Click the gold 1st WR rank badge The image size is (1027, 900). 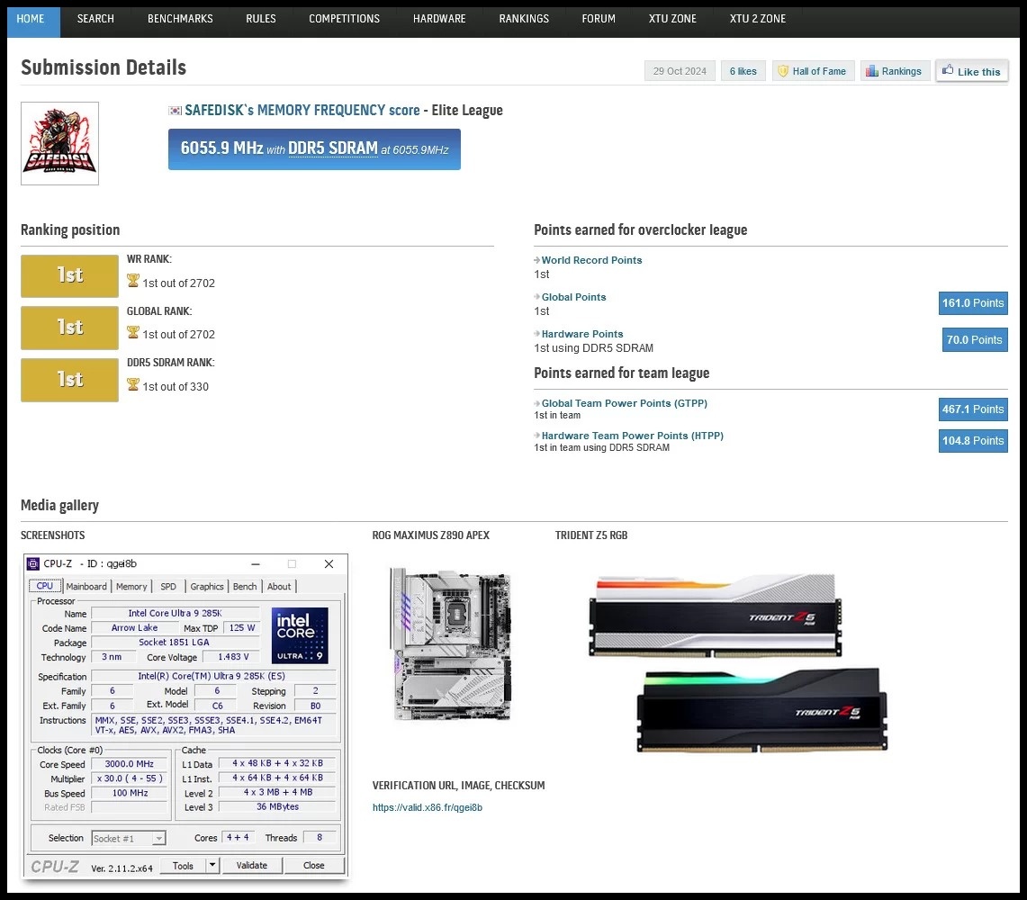point(69,275)
